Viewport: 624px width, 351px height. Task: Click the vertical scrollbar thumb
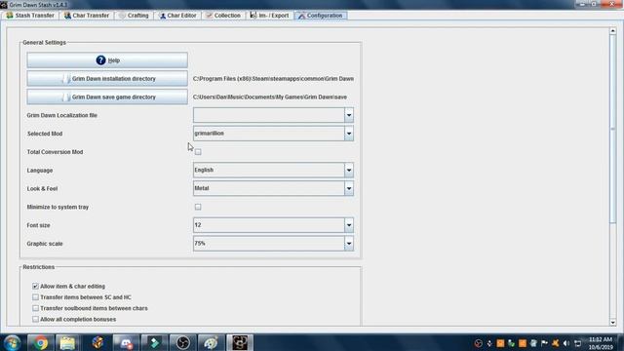click(613, 129)
